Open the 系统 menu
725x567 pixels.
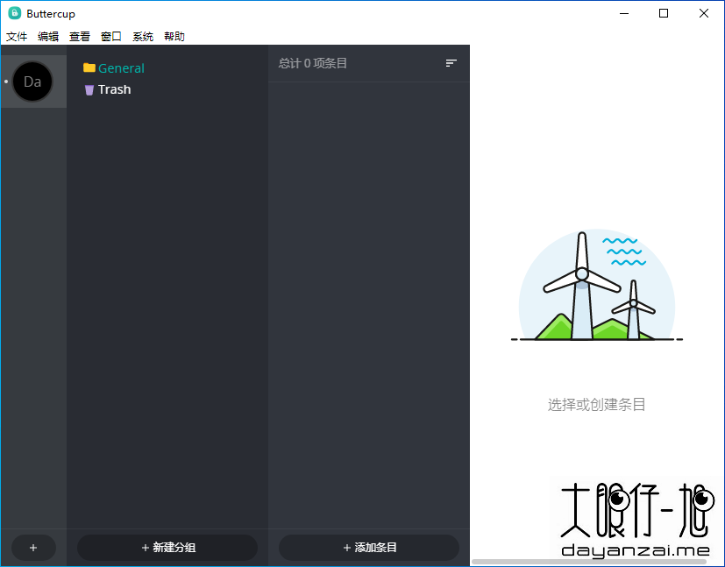click(x=143, y=37)
